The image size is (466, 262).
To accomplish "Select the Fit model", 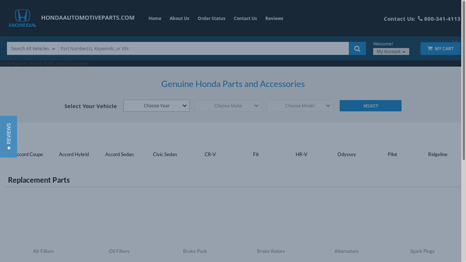I will 256,154.
